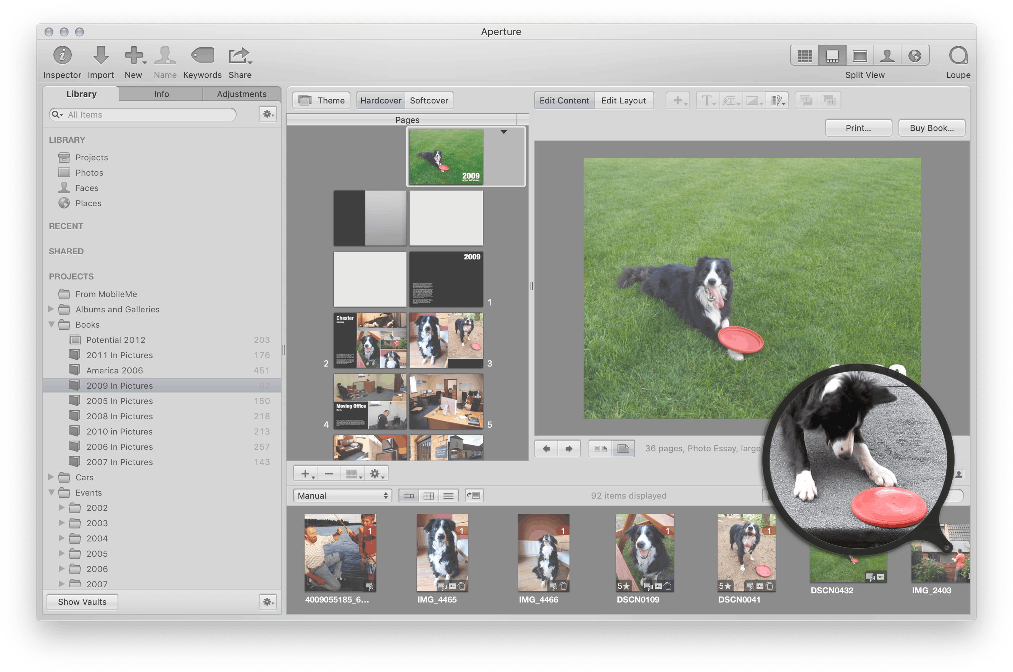Switch to the Adjustments tab
Image resolution: width=1013 pixels, height=672 pixels.
[241, 94]
